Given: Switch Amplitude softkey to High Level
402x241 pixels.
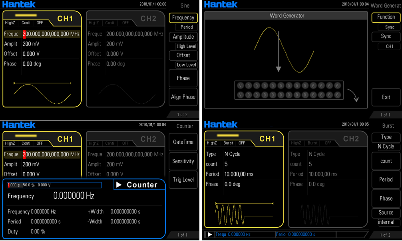Looking at the screenshot, I should [186, 46].
